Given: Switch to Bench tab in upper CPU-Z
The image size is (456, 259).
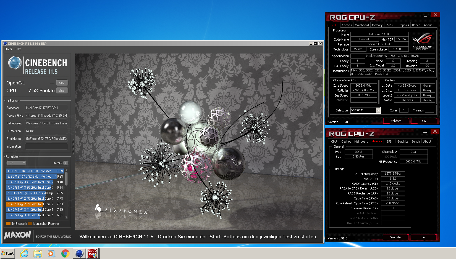Looking at the screenshot, I should [x=416, y=25].
